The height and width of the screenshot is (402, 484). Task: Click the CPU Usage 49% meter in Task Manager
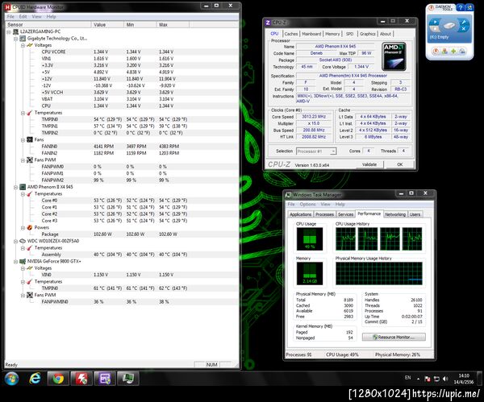click(x=310, y=239)
